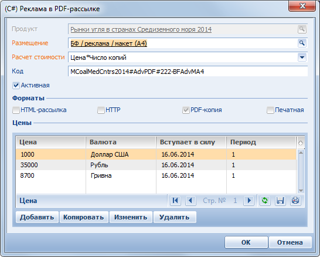Sort by the Вступает в силу column header
Viewport: 320px width, 257px height.
pyautogui.click(x=191, y=142)
